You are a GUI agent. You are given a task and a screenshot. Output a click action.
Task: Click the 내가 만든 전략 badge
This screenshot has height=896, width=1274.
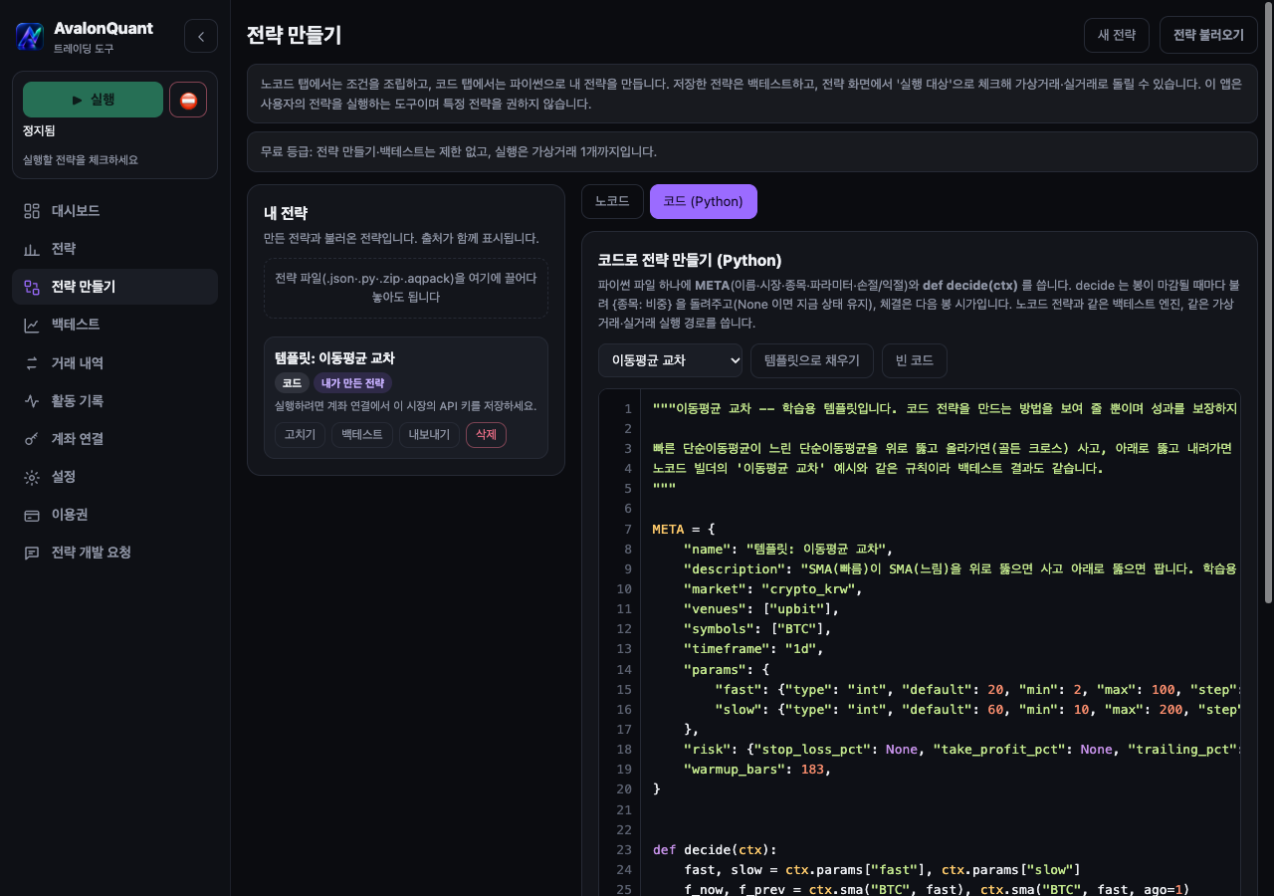(352, 383)
